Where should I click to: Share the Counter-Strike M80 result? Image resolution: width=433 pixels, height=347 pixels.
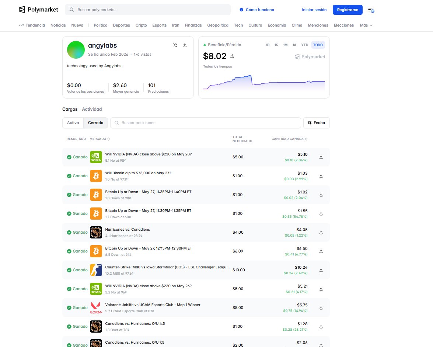(x=321, y=270)
